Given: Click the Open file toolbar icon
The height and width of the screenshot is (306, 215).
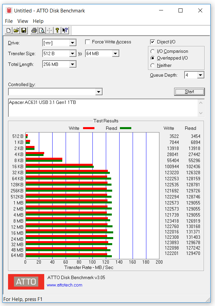Looking at the screenshot, I should [16, 31].
